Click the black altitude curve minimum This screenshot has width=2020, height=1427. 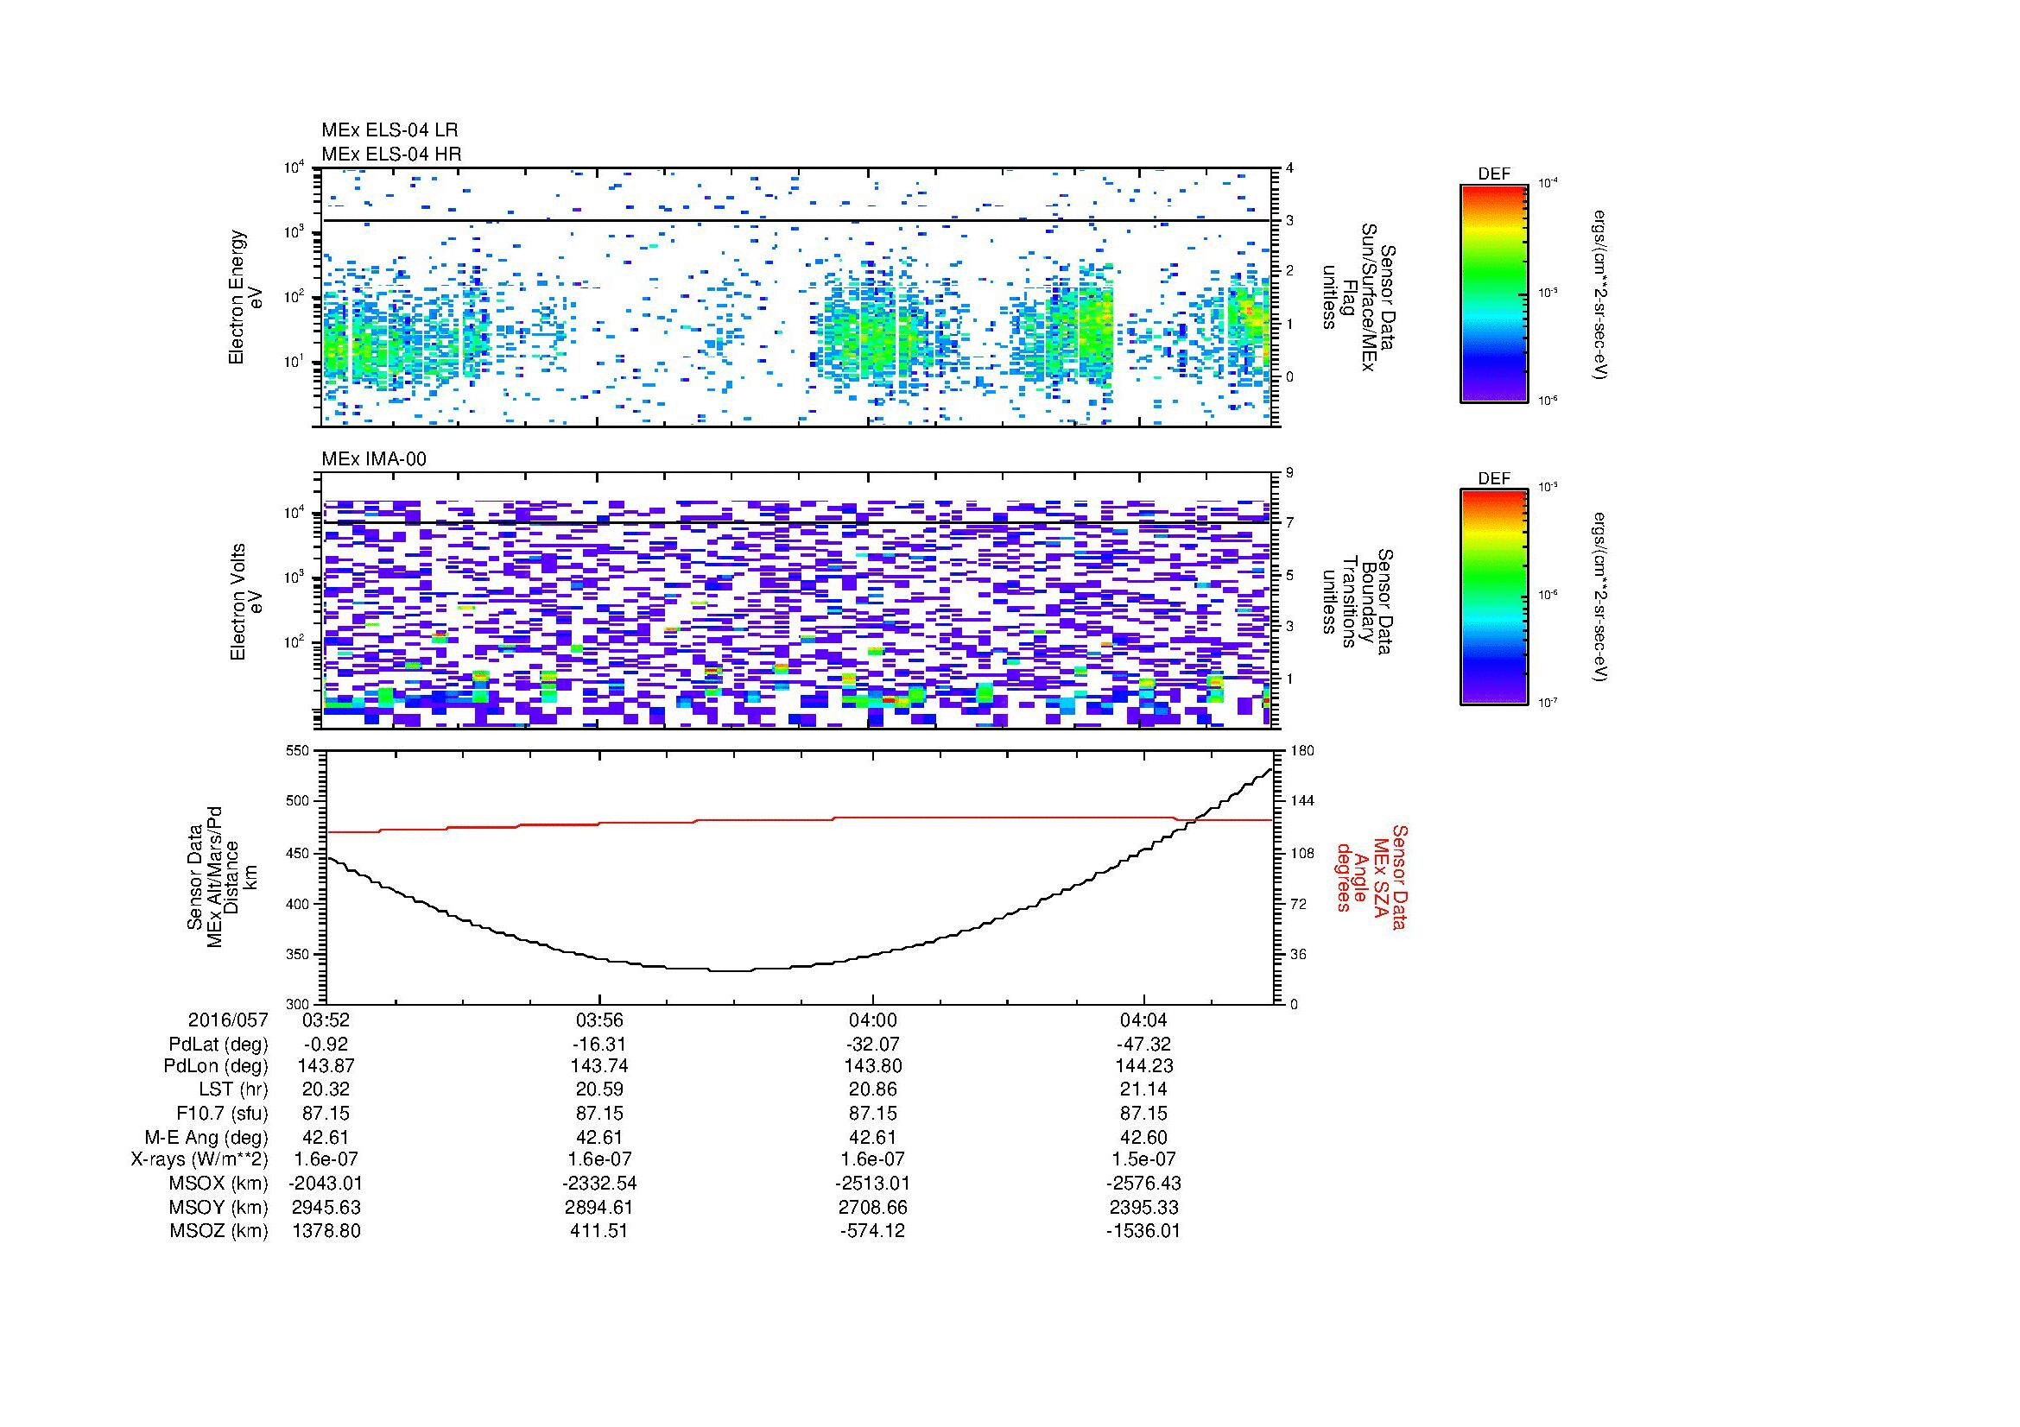point(731,970)
